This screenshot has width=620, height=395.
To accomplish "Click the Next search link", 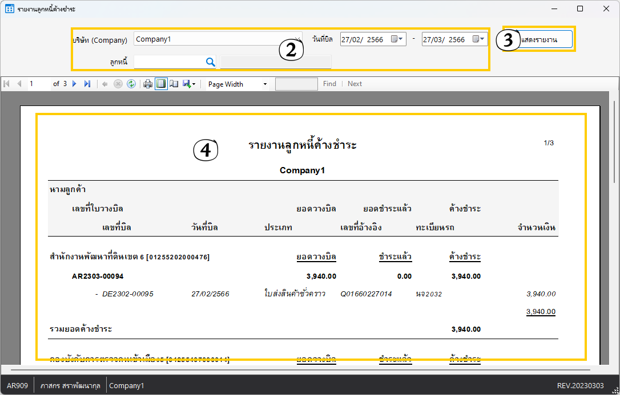I will click(x=355, y=84).
